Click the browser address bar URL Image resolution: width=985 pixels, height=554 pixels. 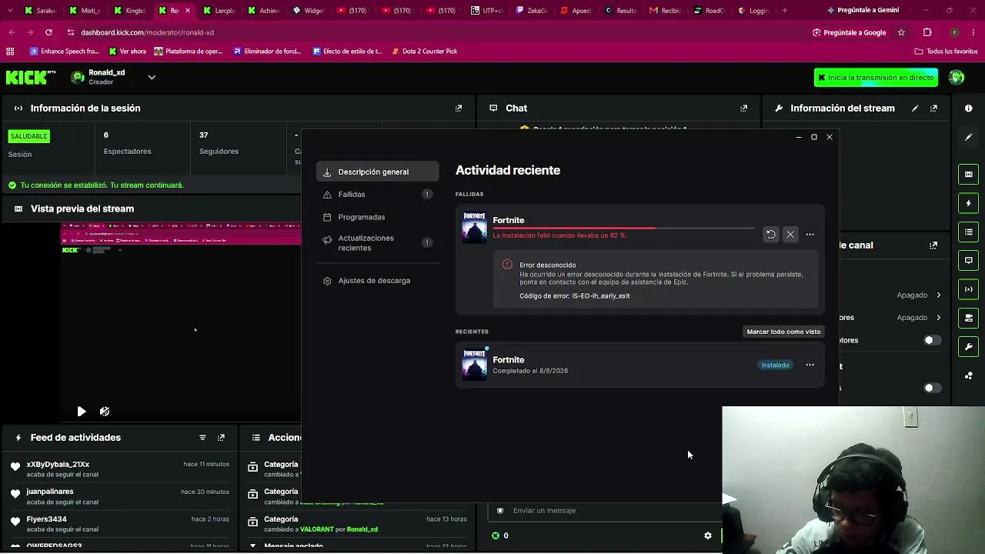148,32
